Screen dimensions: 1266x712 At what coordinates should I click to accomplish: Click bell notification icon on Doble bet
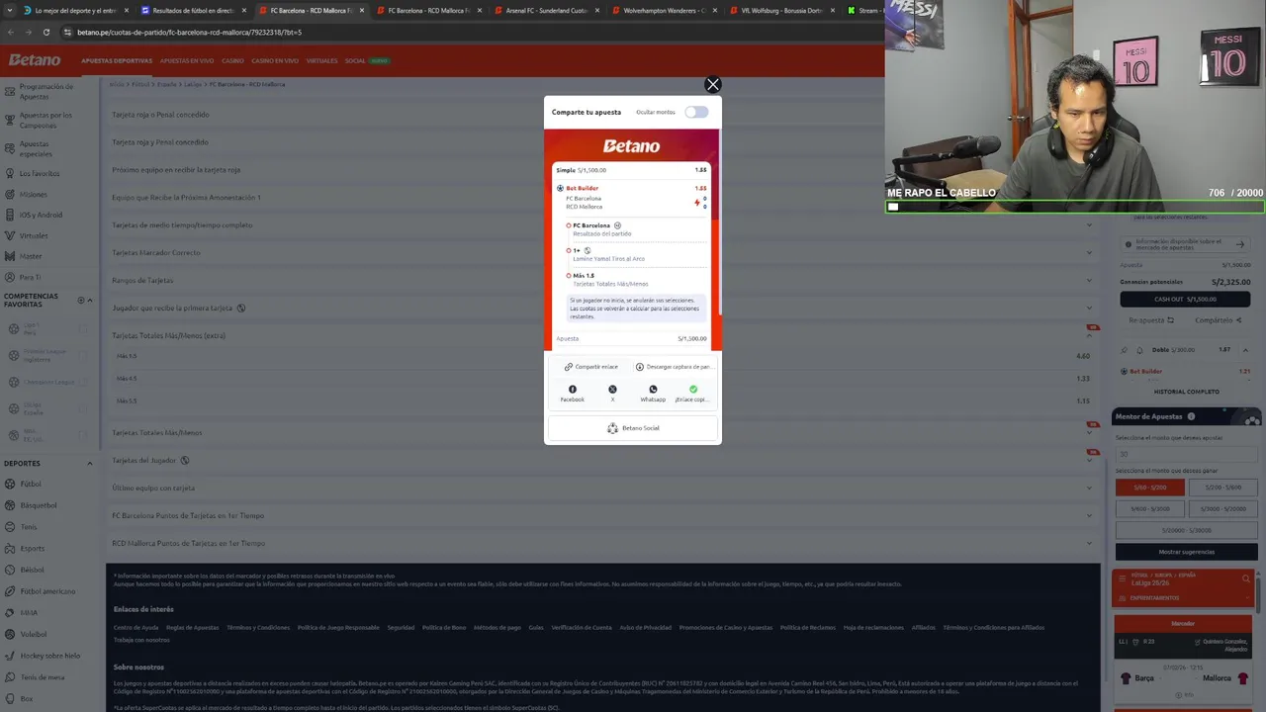[x=1139, y=350]
